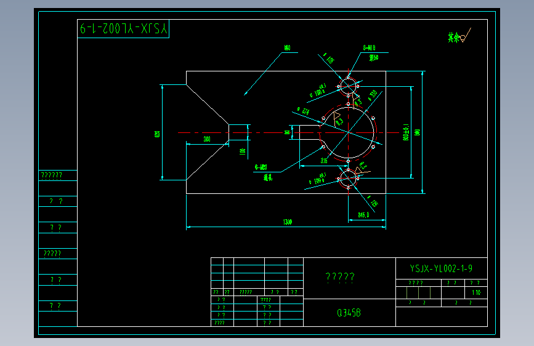Viewport: 534px width, 346px height.
Task: Click the Q345B material text
Action: pos(349,313)
